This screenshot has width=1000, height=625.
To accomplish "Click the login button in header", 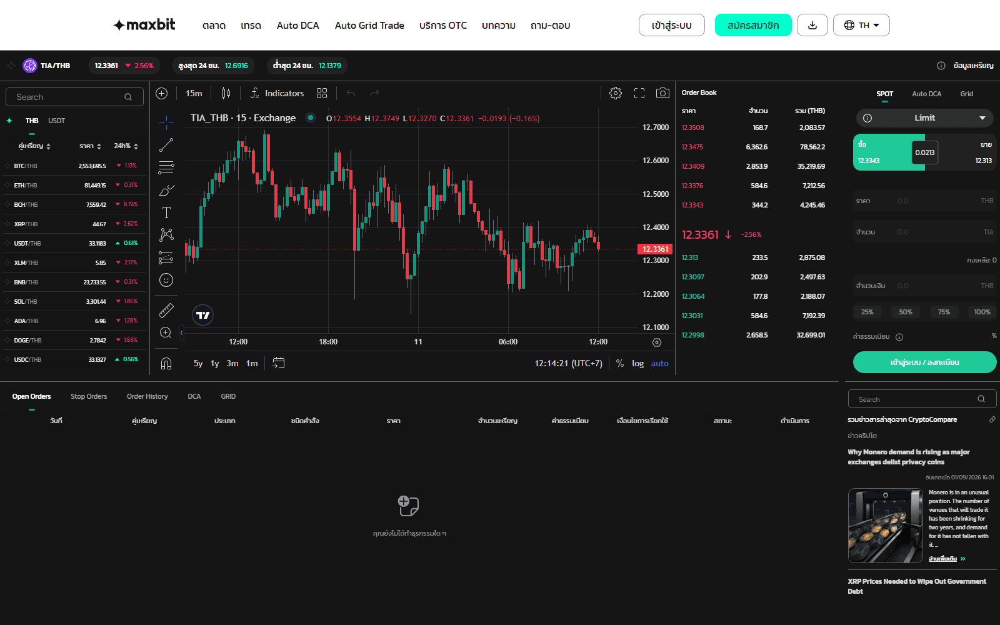I will 672,25.
